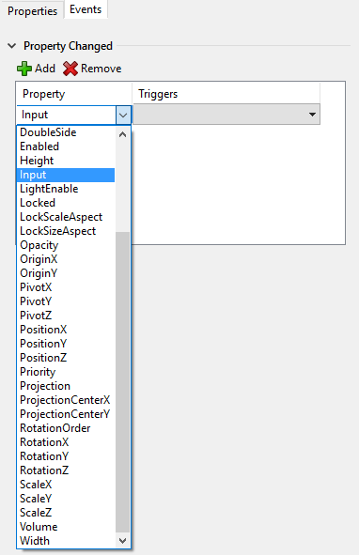This screenshot has width=359, height=555.
Task: Choose the Locked property
Action: pyautogui.click(x=66, y=203)
